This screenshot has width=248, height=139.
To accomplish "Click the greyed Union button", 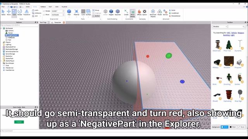I will coord(105,12).
